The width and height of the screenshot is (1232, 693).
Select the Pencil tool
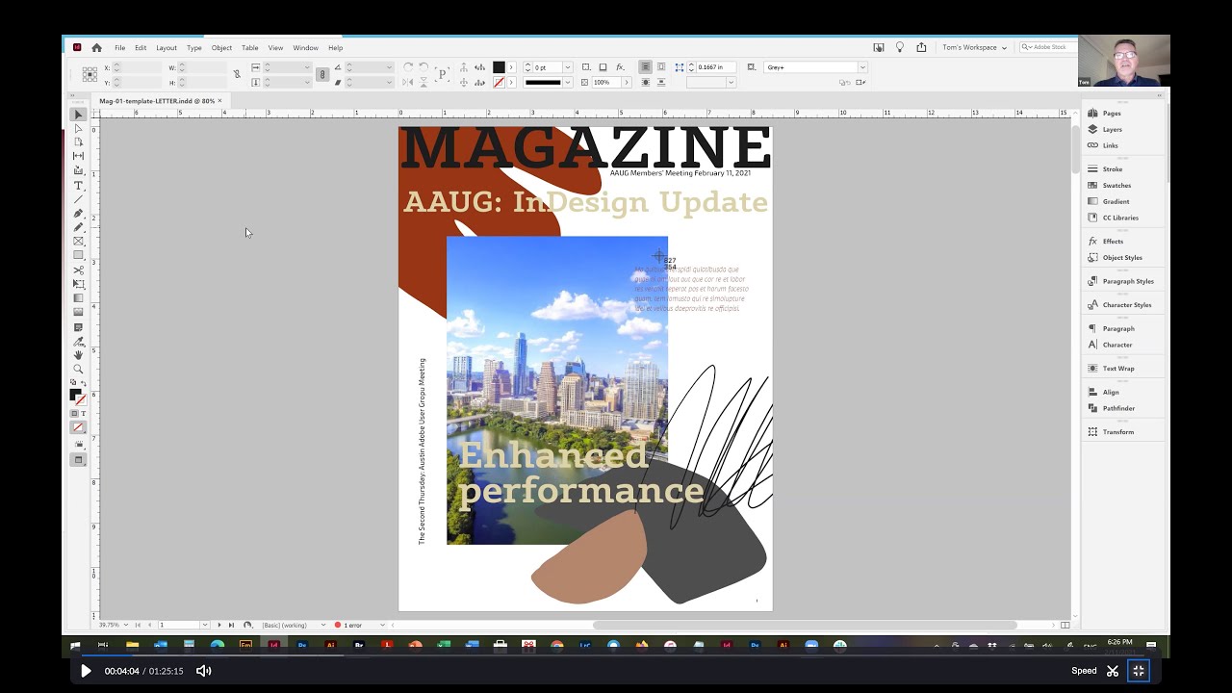point(79,227)
